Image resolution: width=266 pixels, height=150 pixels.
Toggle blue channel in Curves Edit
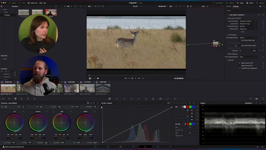[193, 107]
